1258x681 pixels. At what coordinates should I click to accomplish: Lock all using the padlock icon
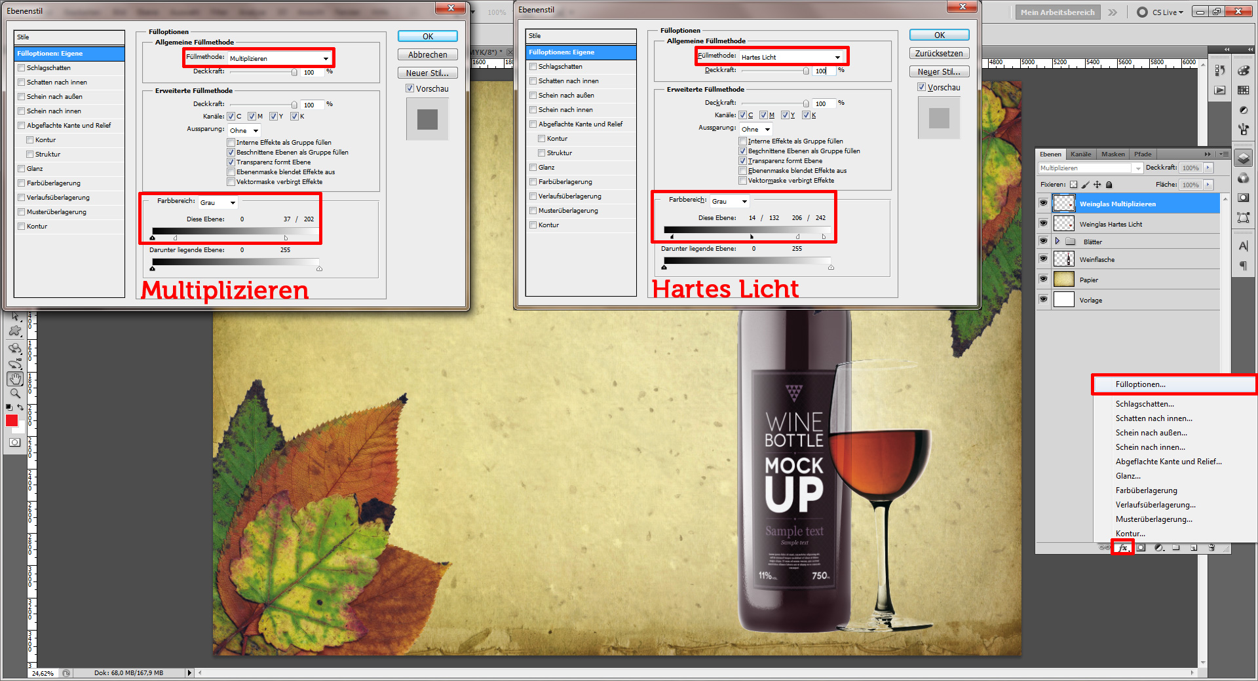coord(1109,185)
